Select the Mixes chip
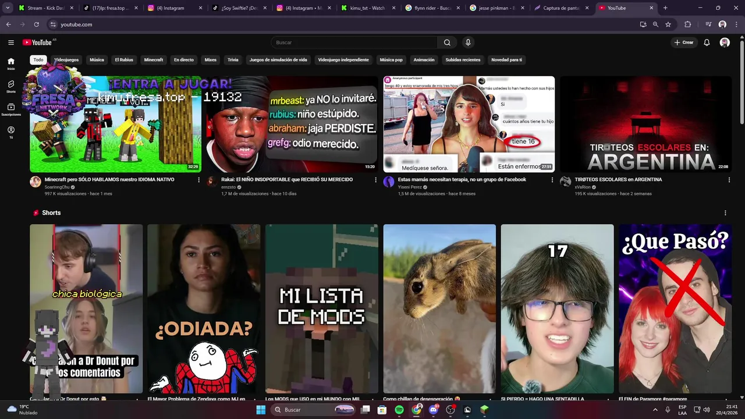Image resolution: width=745 pixels, height=419 pixels. click(x=210, y=60)
